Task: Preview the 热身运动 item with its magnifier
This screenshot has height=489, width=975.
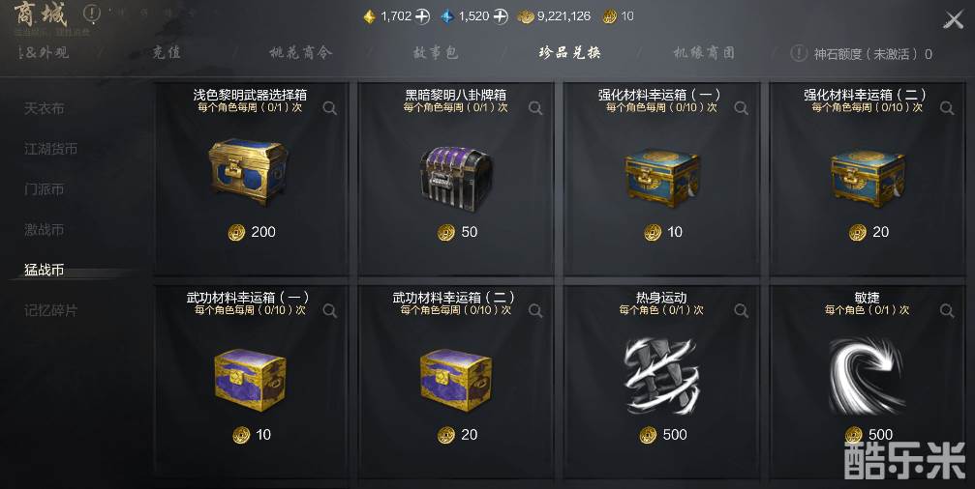Action: pos(741,311)
